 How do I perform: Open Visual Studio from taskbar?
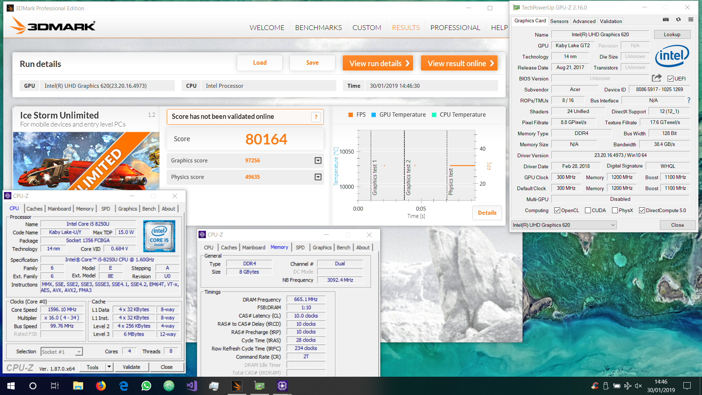click(192, 386)
